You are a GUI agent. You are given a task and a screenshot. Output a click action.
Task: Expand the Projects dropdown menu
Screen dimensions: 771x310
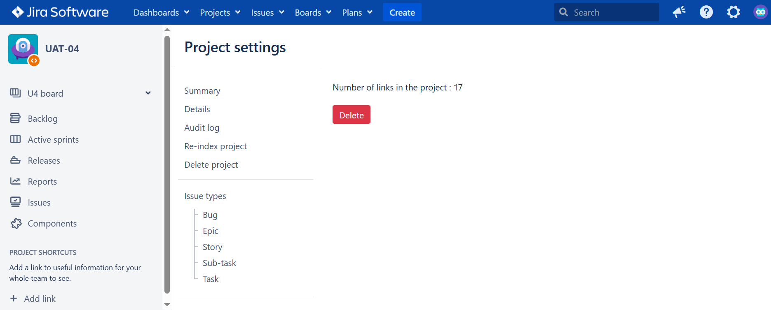click(x=220, y=12)
